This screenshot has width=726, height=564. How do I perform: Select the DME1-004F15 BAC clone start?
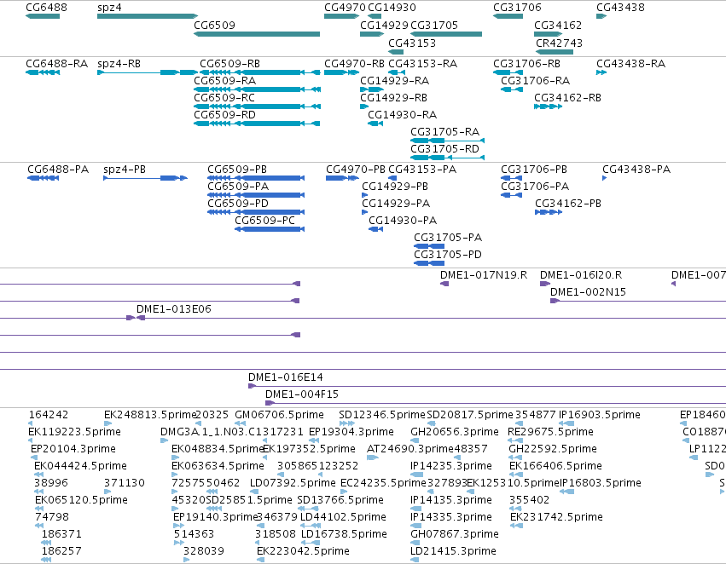pos(270,403)
